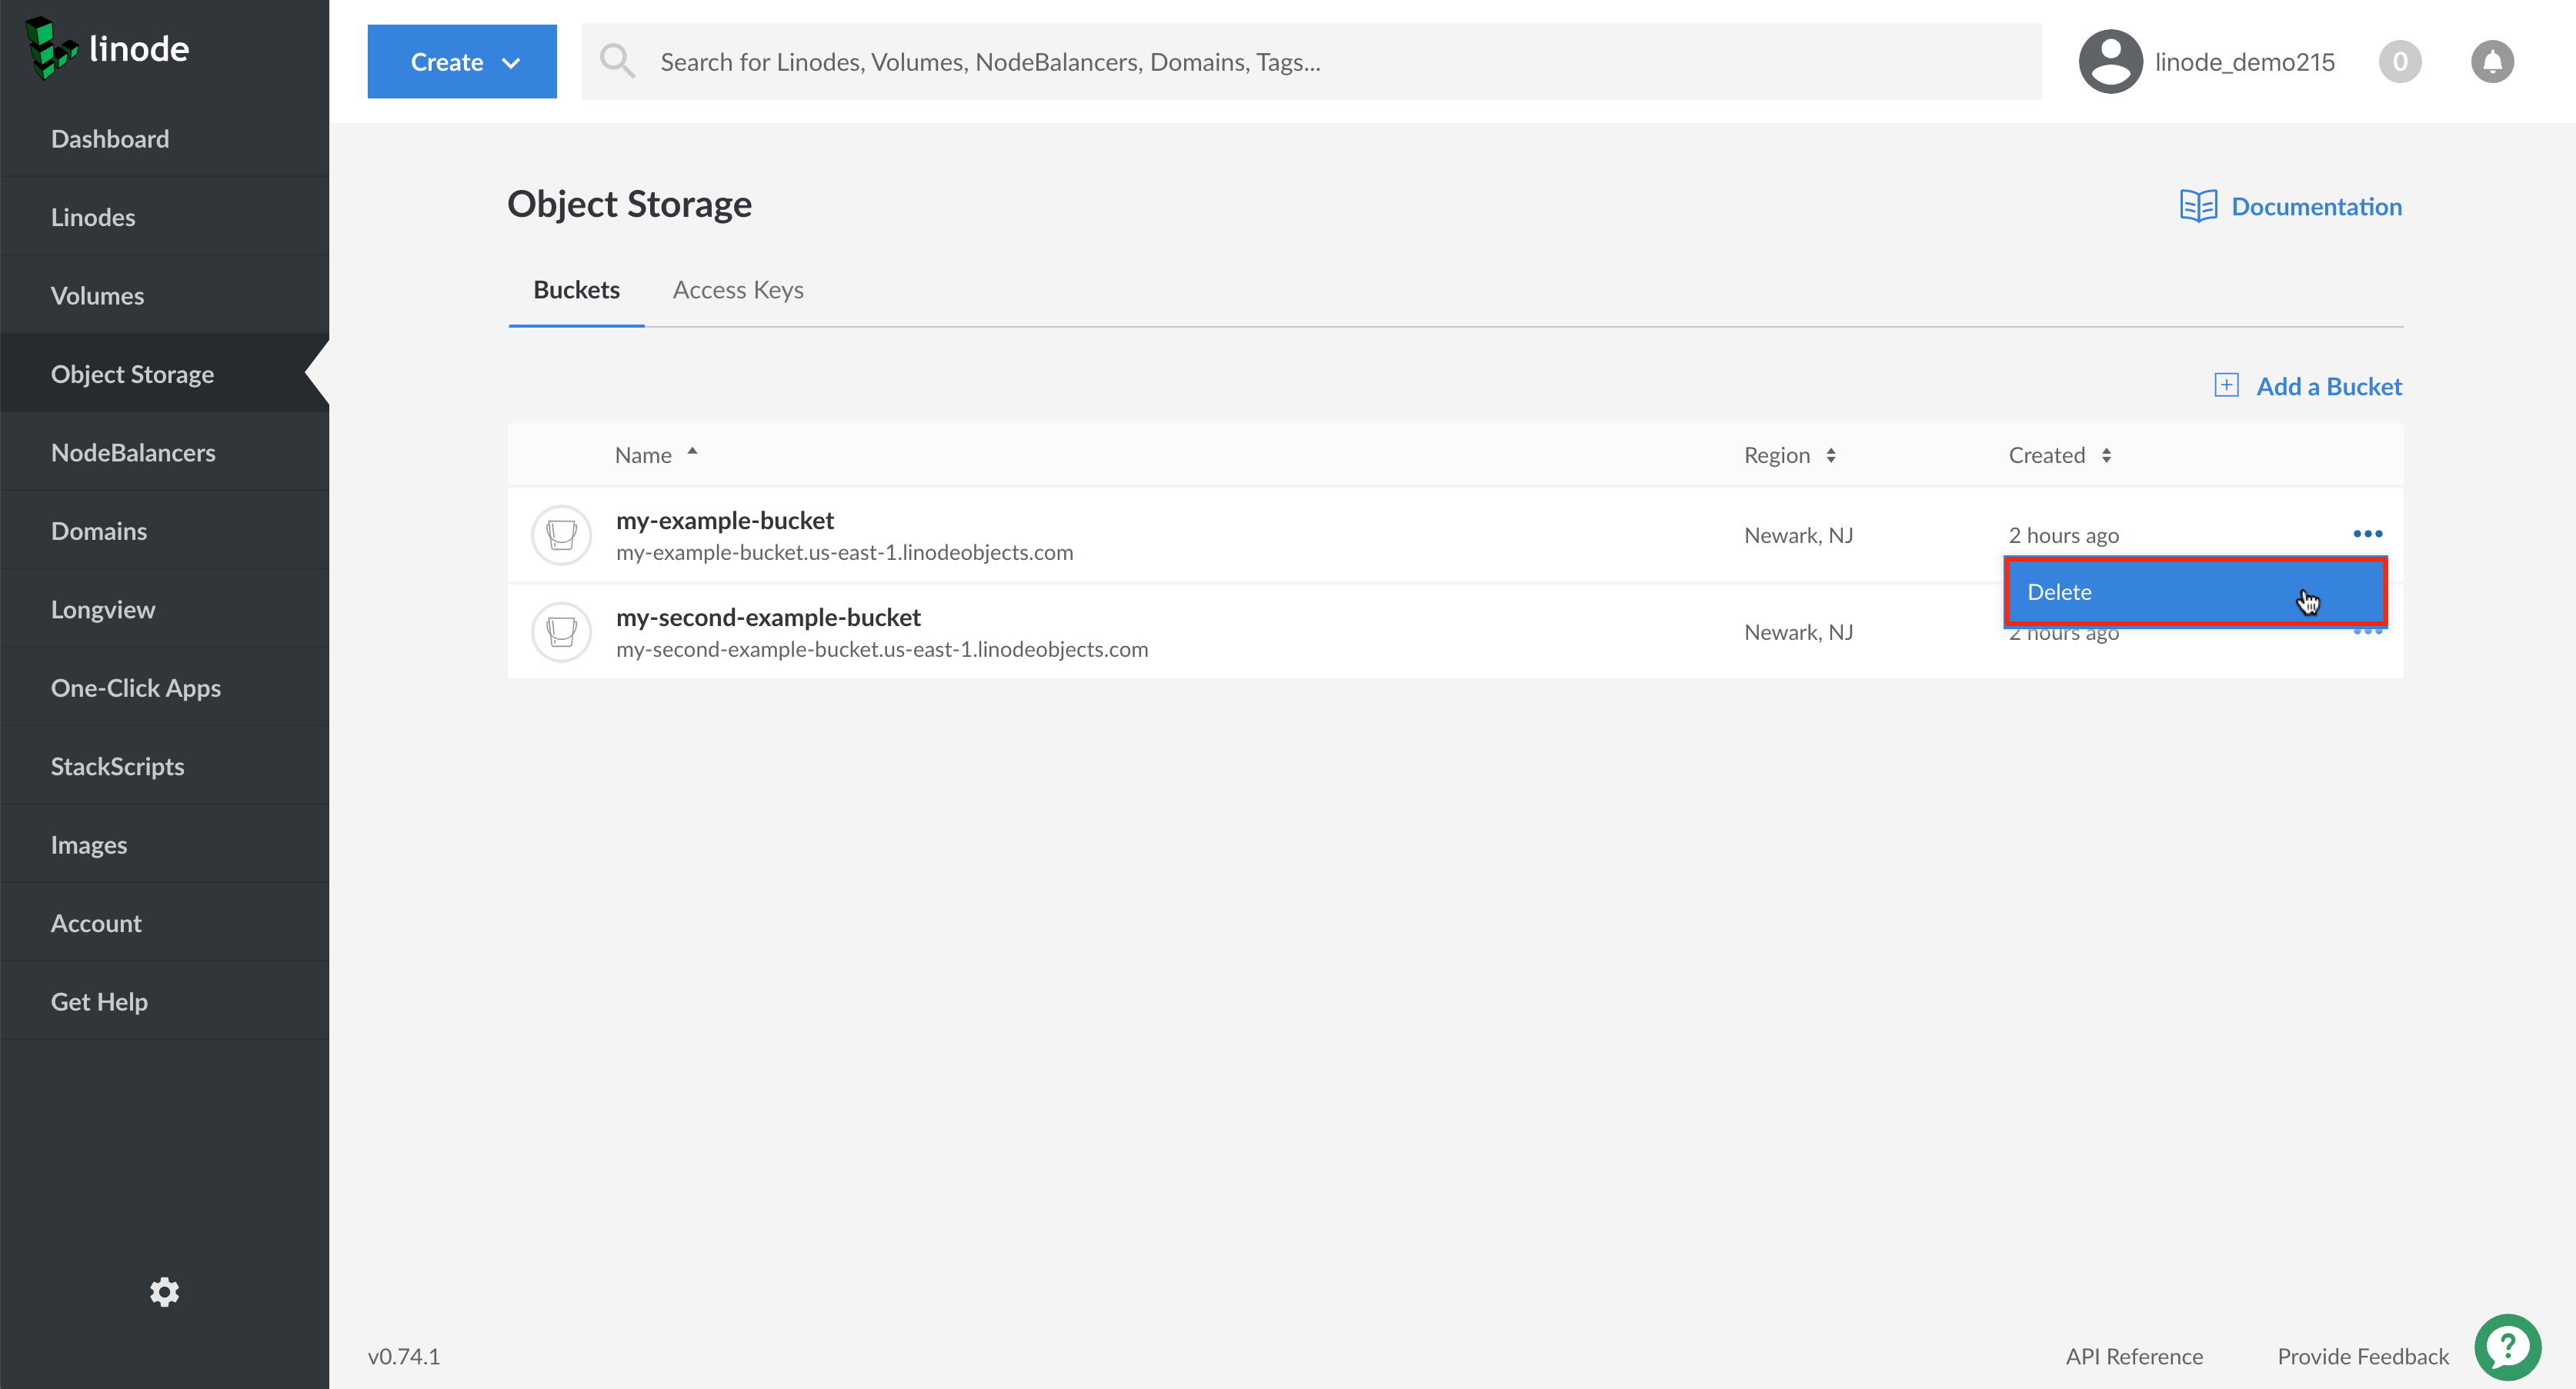
Task: Switch to the Access Keys tab
Action: 738,290
